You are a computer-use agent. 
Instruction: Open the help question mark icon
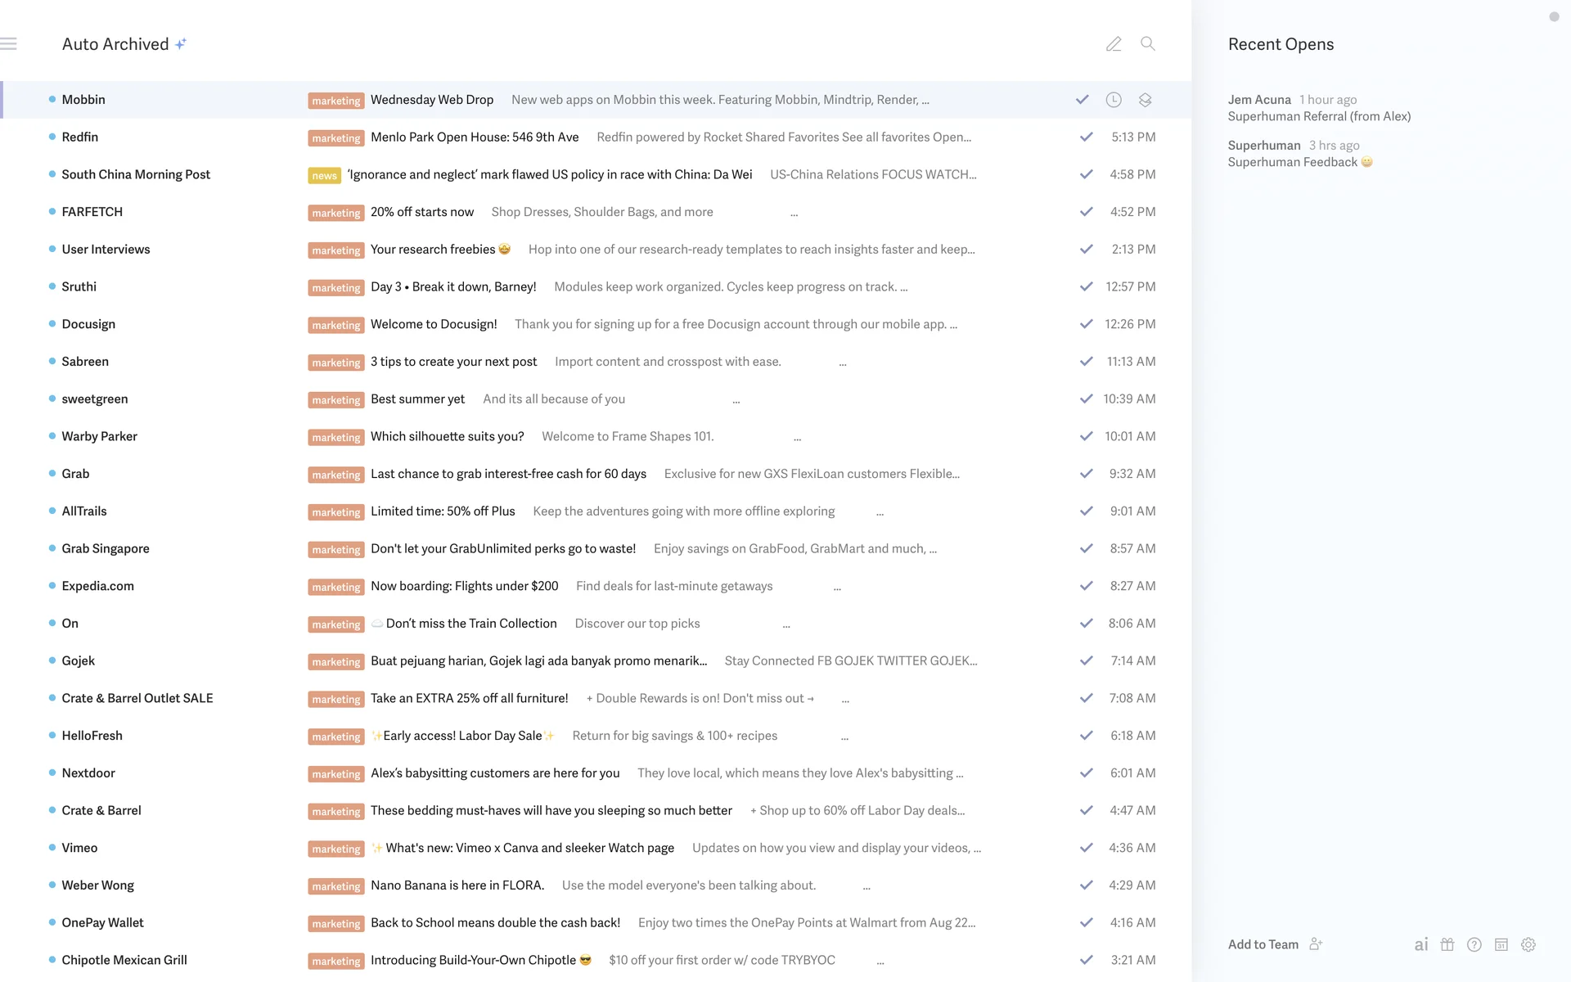click(1474, 944)
